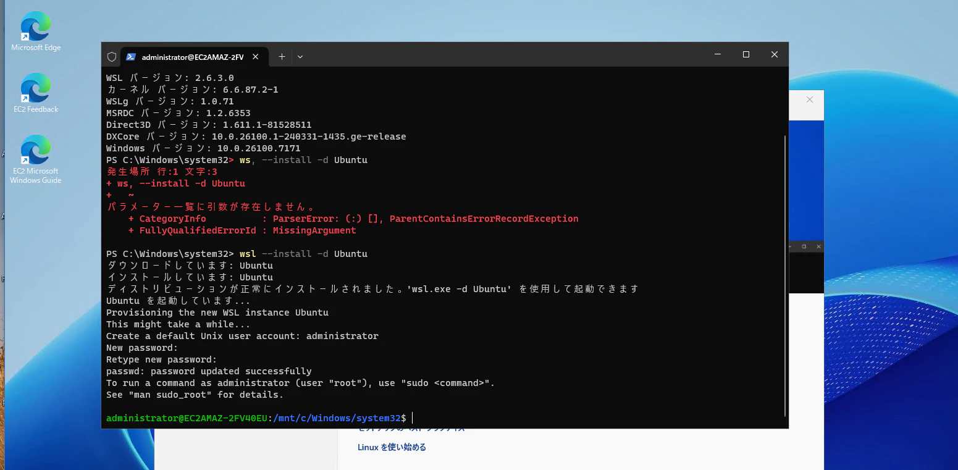The width and height of the screenshot is (958, 470).
Task: Click the "FullyQualifiedErrorId : MissingArgument" line
Action: click(x=242, y=230)
